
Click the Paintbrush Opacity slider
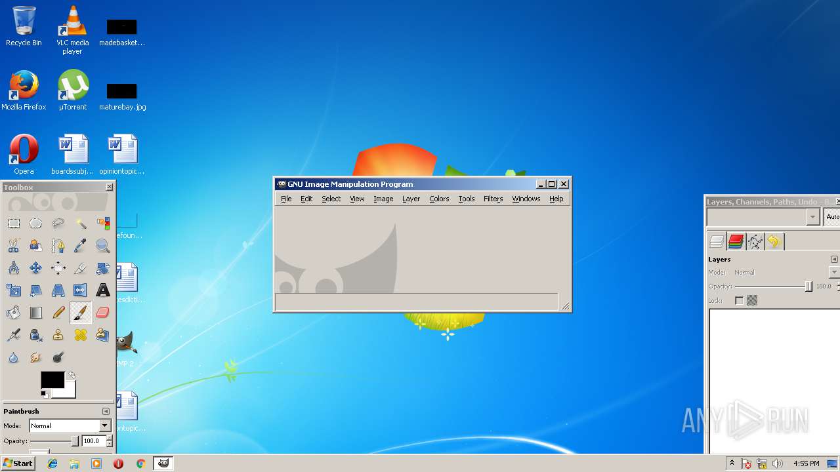tap(54, 441)
